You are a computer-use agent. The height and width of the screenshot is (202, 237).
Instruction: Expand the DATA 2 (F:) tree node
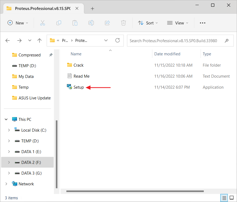point(9,163)
